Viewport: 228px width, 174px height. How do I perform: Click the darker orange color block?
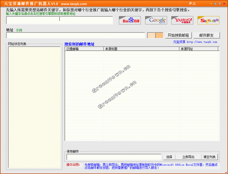coord(159,36)
